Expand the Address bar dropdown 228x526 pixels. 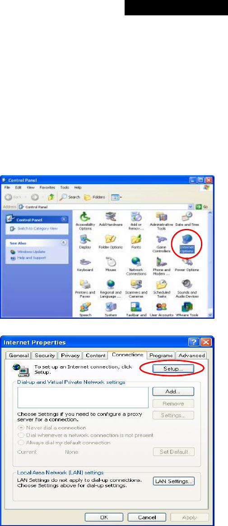[x=191, y=207]
